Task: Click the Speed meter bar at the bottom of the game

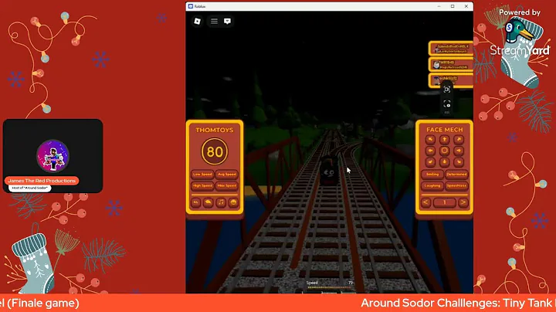Action: 330,287
